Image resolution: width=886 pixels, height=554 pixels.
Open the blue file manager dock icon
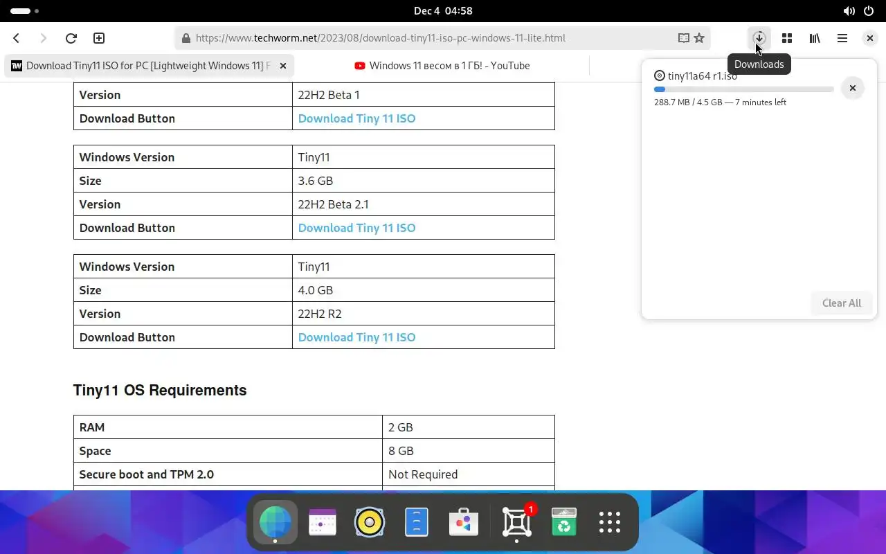[417, 522]
